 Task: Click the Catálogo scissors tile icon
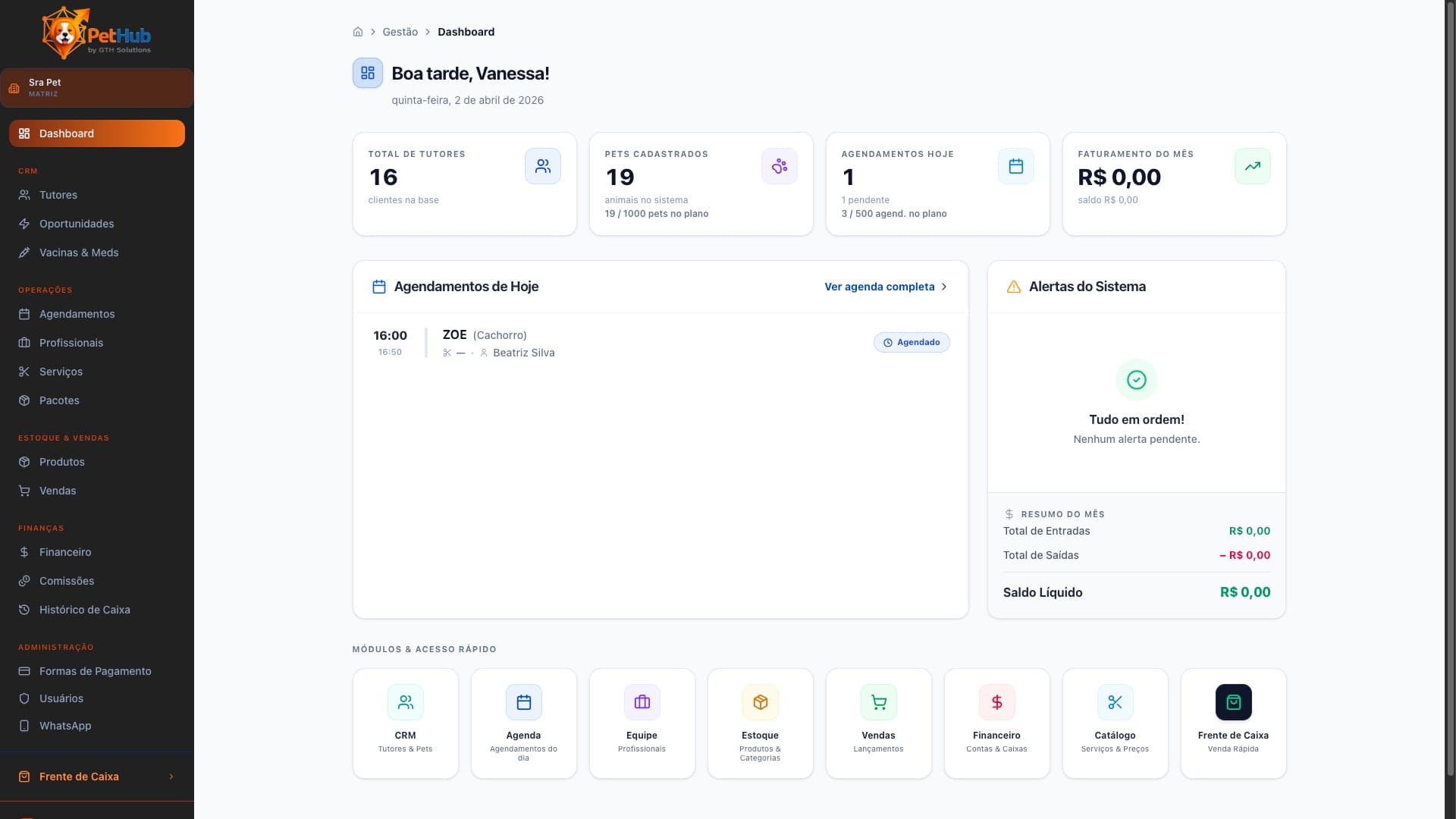pos(1115,702)
